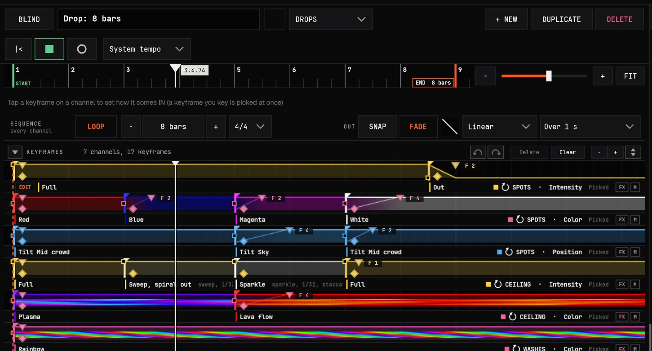Viewport: 652px width, 351px height.
Task: Click the red DELETE button
Action: [620, 19]
